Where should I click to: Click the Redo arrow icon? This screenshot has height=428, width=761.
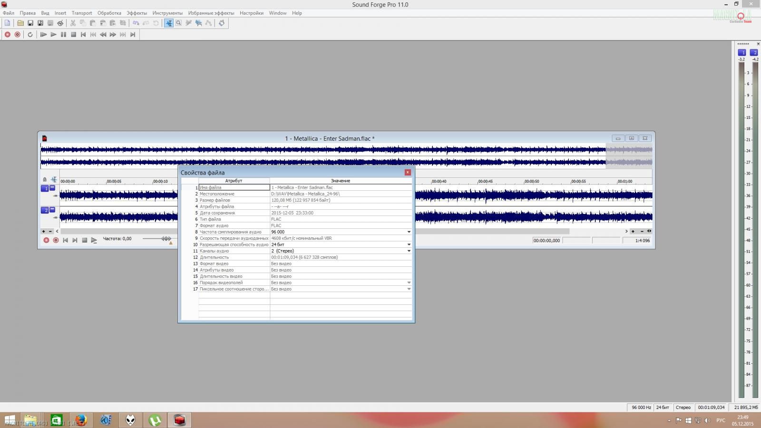[146, 23]
